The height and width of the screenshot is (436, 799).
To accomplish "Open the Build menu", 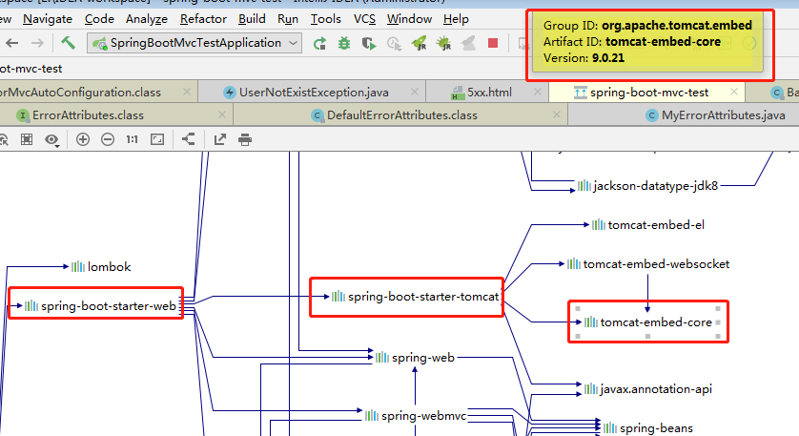I will point(252,19).
